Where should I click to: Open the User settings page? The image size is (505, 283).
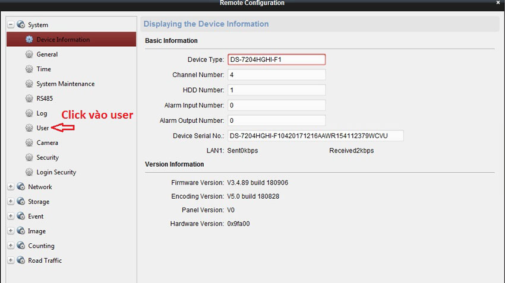click(42, 128)
